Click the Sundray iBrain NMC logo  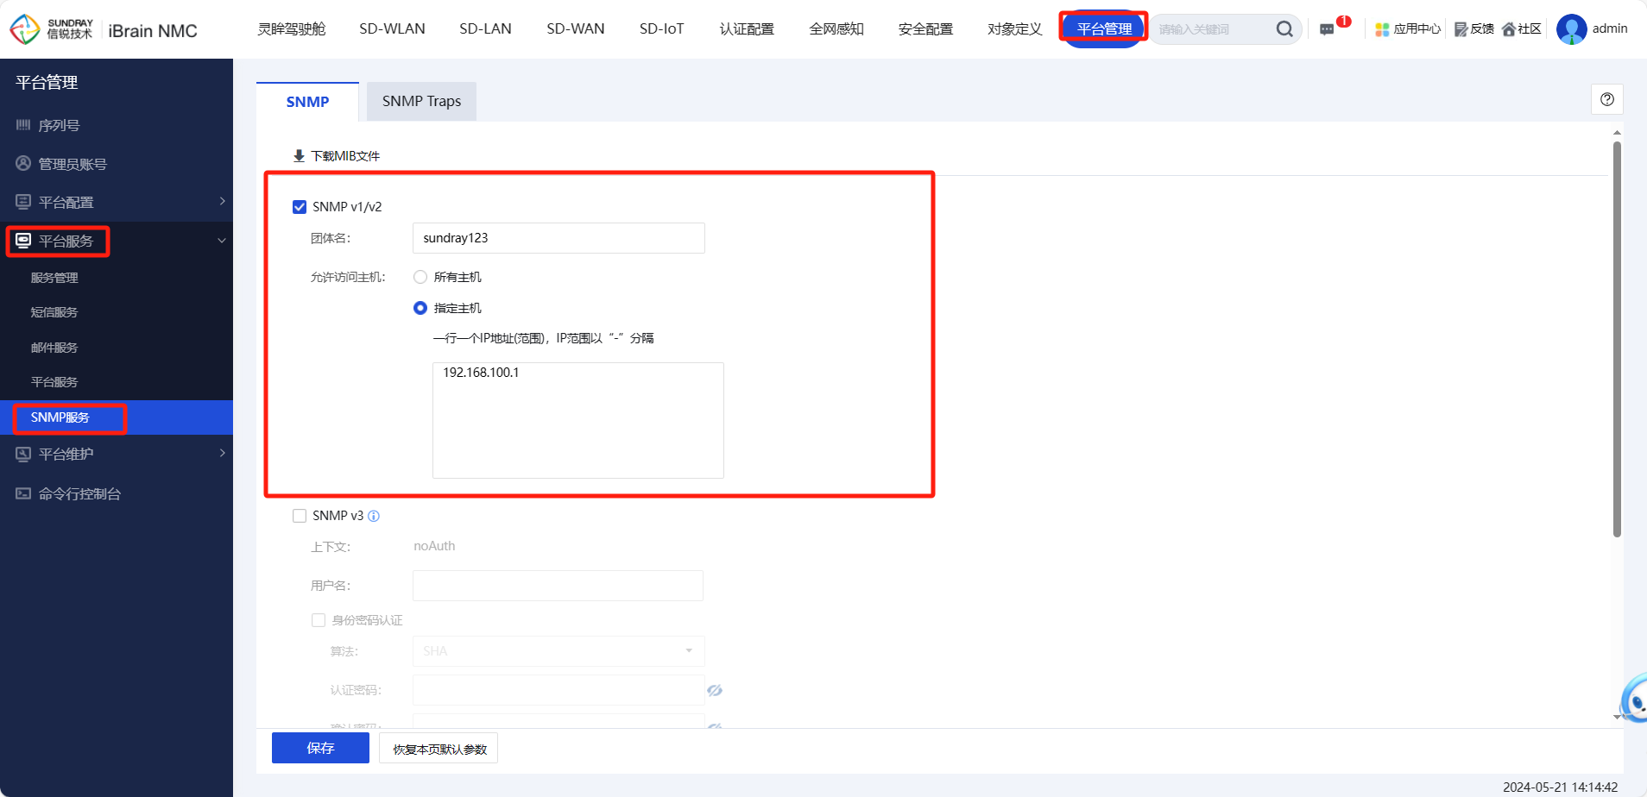[x=104, y=29]
